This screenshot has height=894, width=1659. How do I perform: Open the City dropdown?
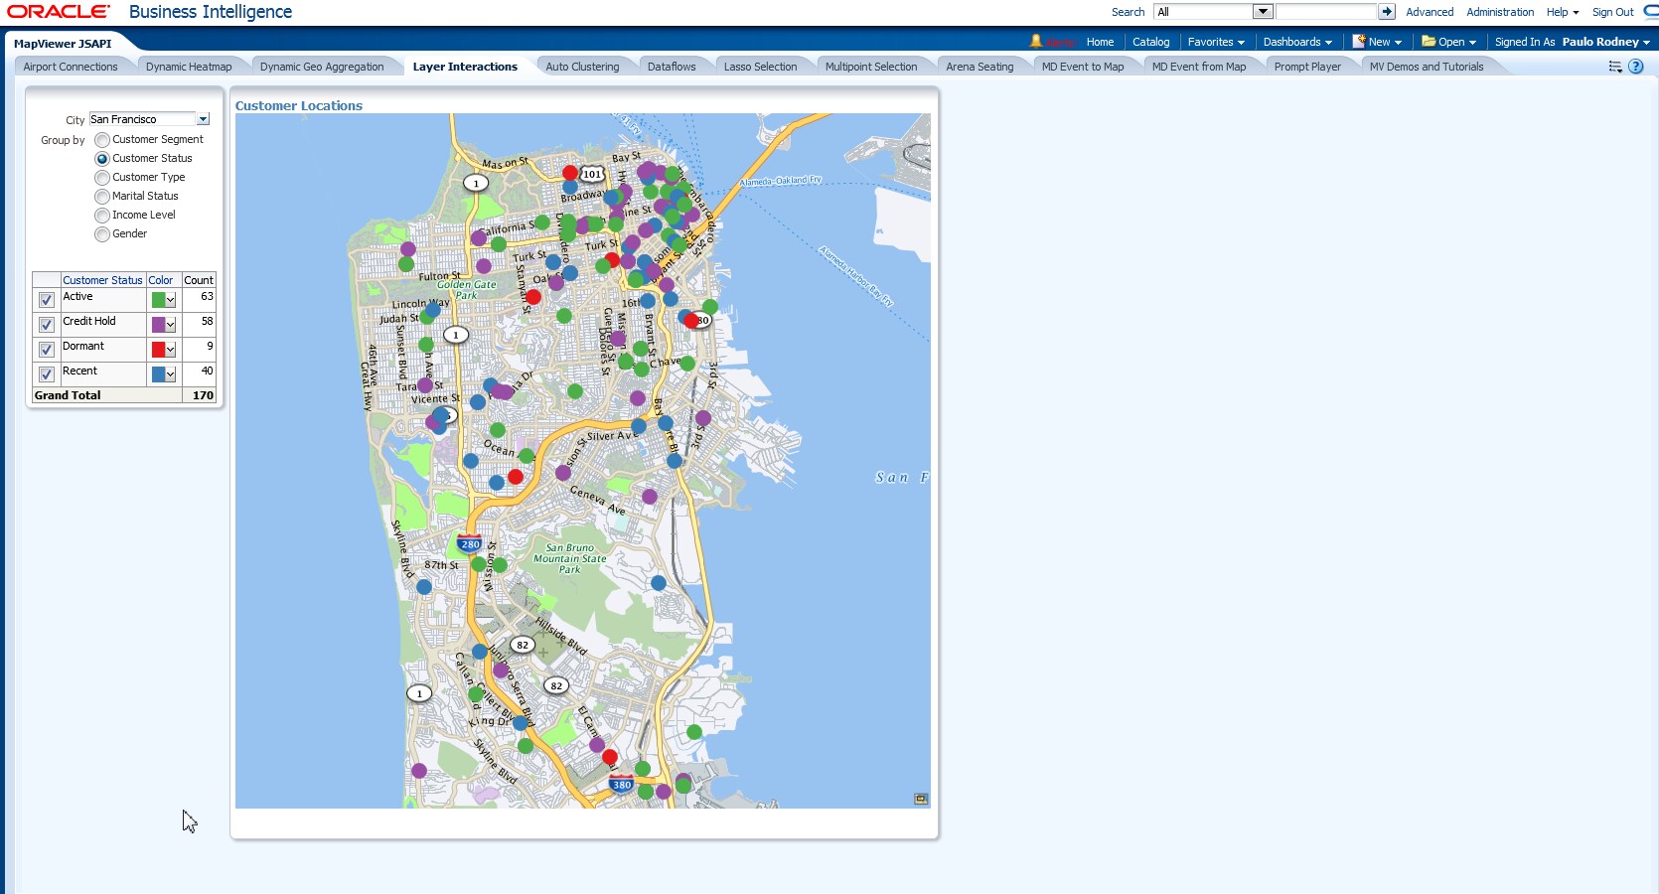pos(203,119)
